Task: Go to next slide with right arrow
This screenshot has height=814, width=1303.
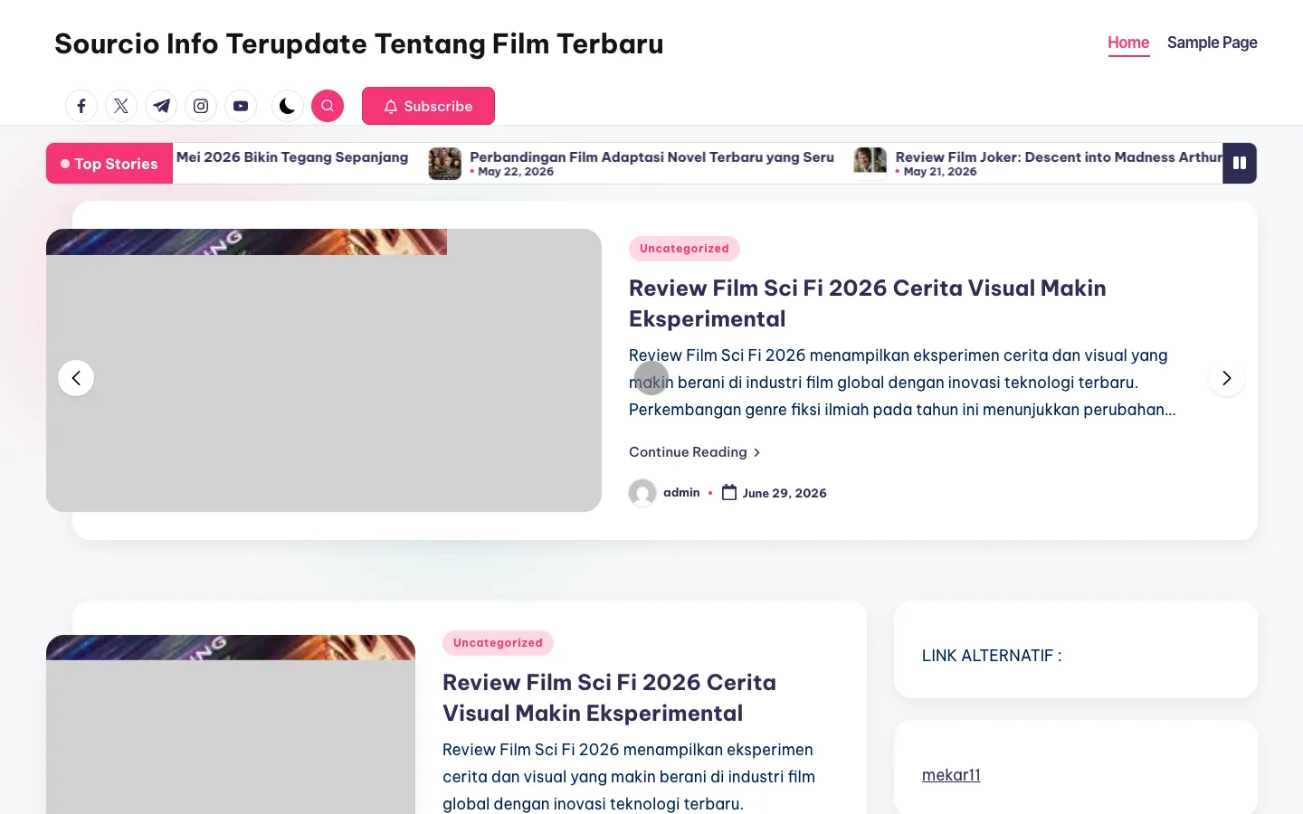Action: [1227, 378]
